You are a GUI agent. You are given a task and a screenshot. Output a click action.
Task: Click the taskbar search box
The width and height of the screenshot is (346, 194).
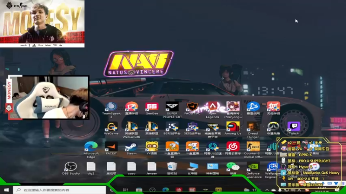coord(60,190)
